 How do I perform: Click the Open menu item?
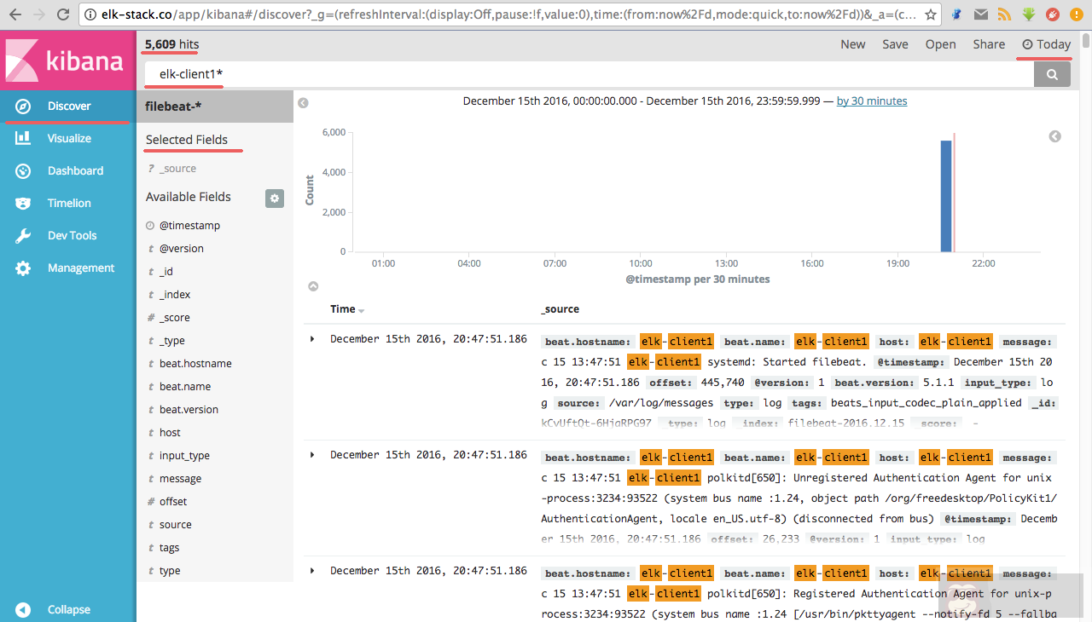(940, 43)
